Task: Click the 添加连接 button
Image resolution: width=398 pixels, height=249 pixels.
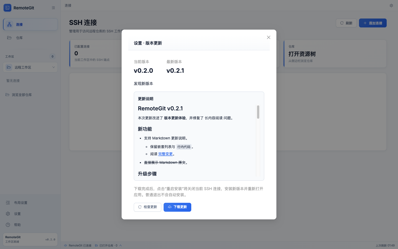Action: pyautogui.click(x=373, y=23)
